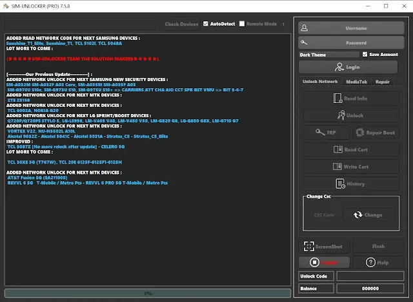Click the TCL 30XE 5G (T767W) line
The width and height of the screenshot is (413, 302).
tap(65, 162)
